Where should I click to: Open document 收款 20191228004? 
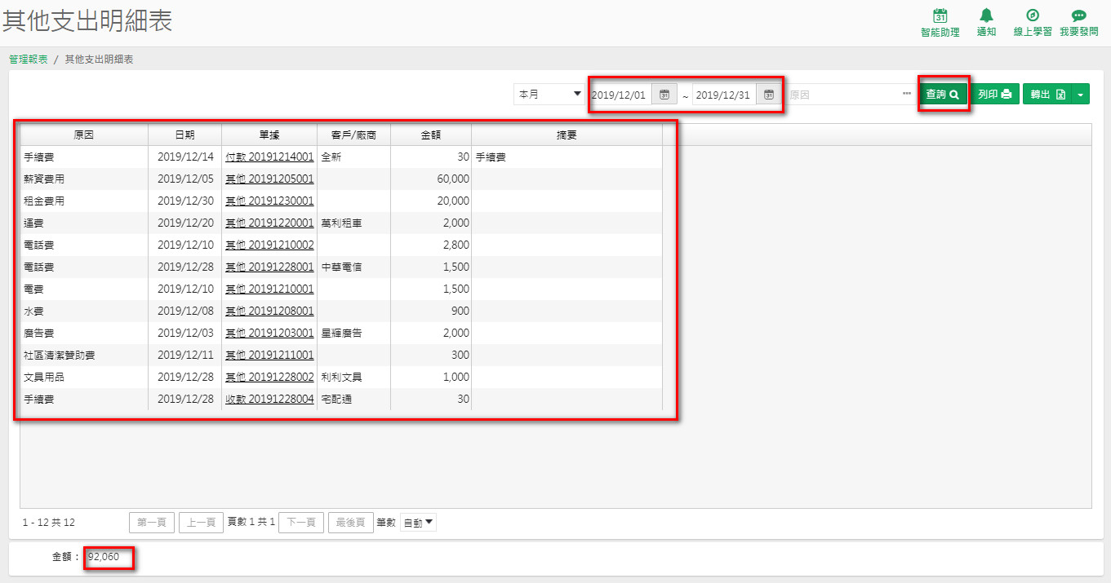[269, 400]
